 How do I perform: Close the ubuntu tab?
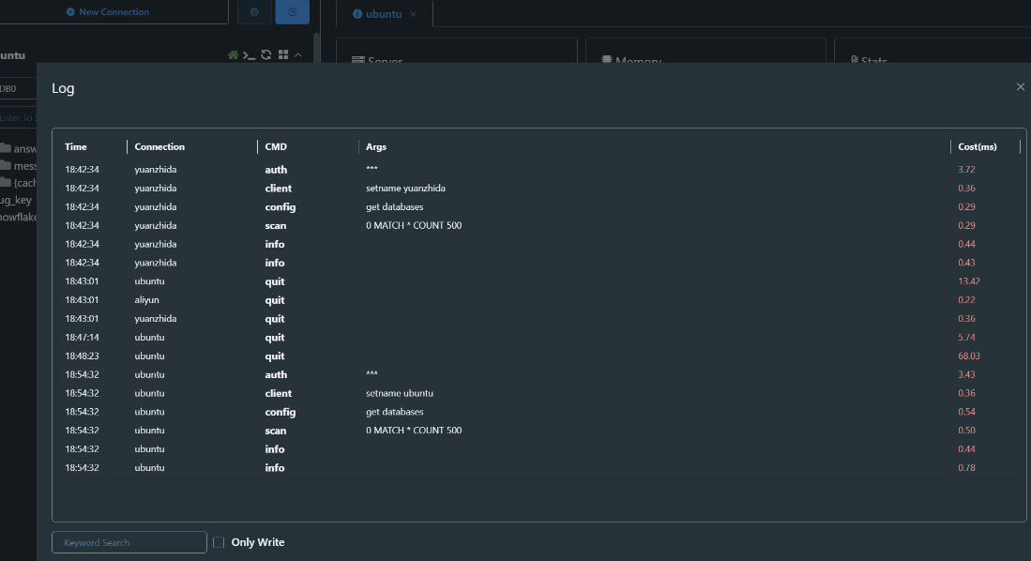413,14
